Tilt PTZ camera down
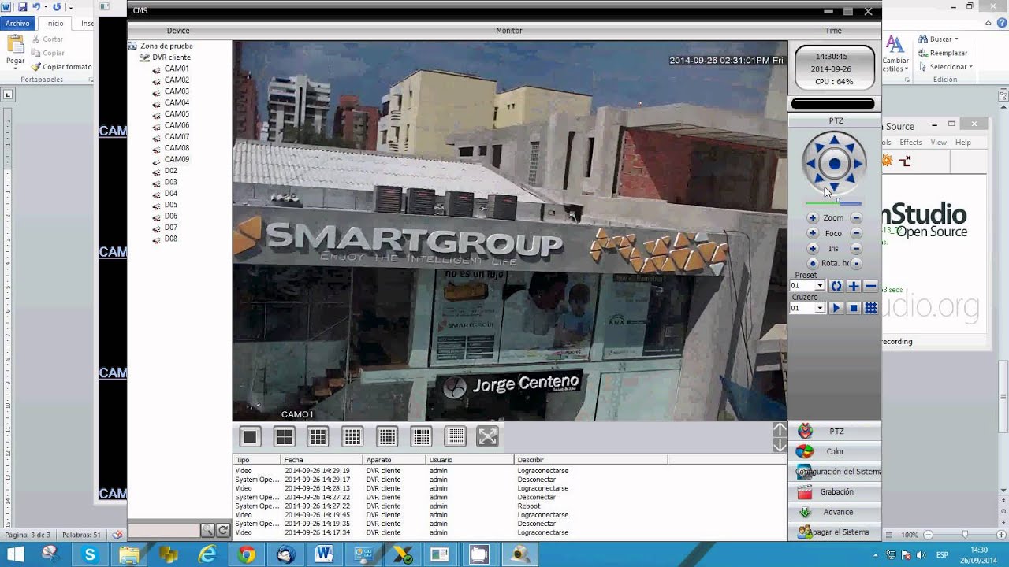Screen dimensions: 1009x567 click(834, 187)
